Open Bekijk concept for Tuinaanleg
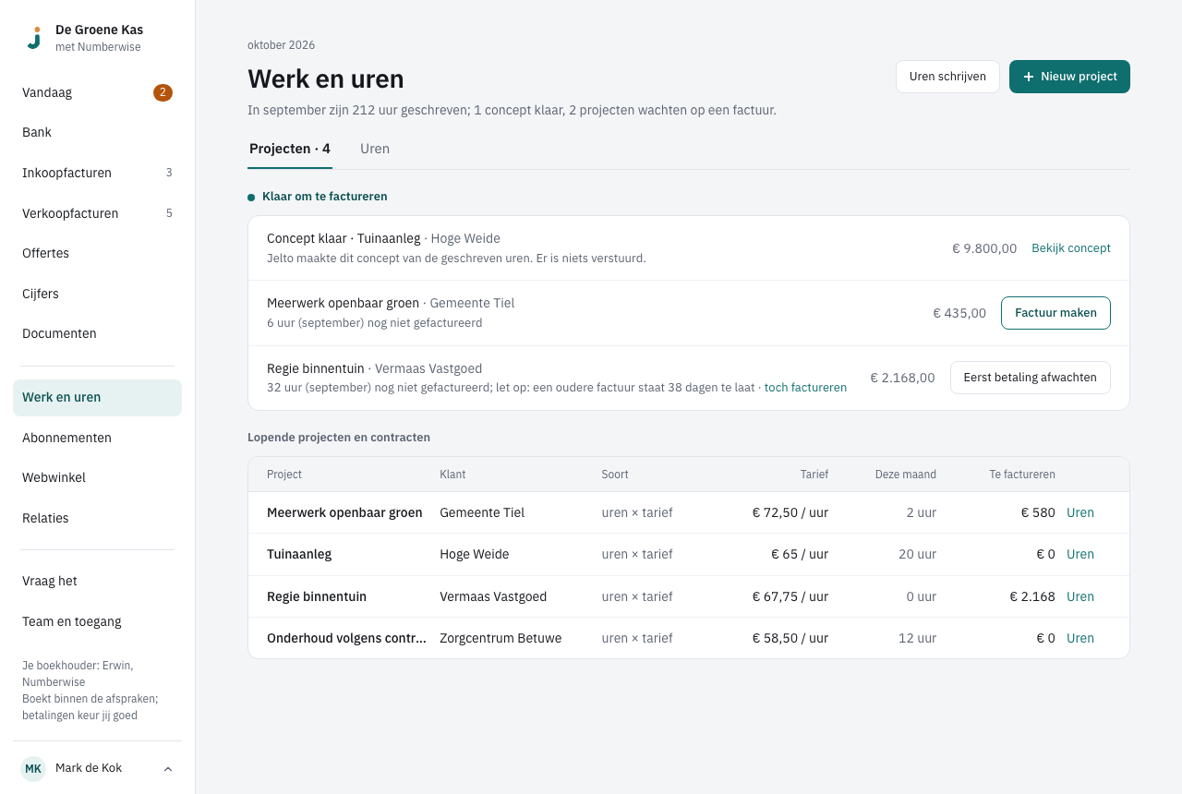 coord(1071,248)
